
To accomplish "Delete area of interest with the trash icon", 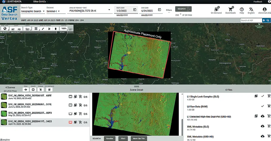I will click(x=55, y=29).
